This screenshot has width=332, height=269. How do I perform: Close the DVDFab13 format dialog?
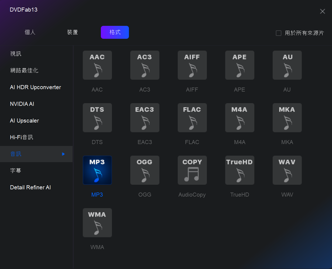point(322,11)
